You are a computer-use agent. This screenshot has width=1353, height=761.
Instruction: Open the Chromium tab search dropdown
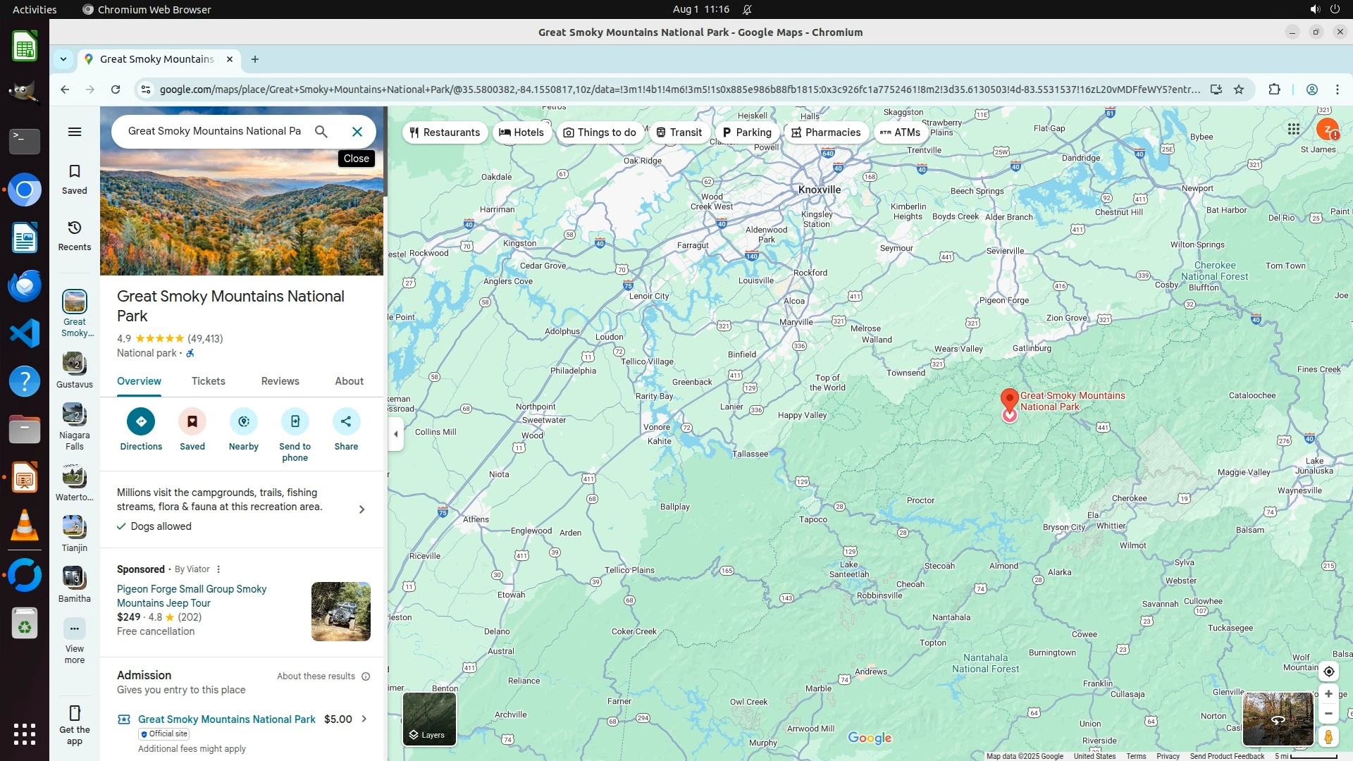coord(63,59)
